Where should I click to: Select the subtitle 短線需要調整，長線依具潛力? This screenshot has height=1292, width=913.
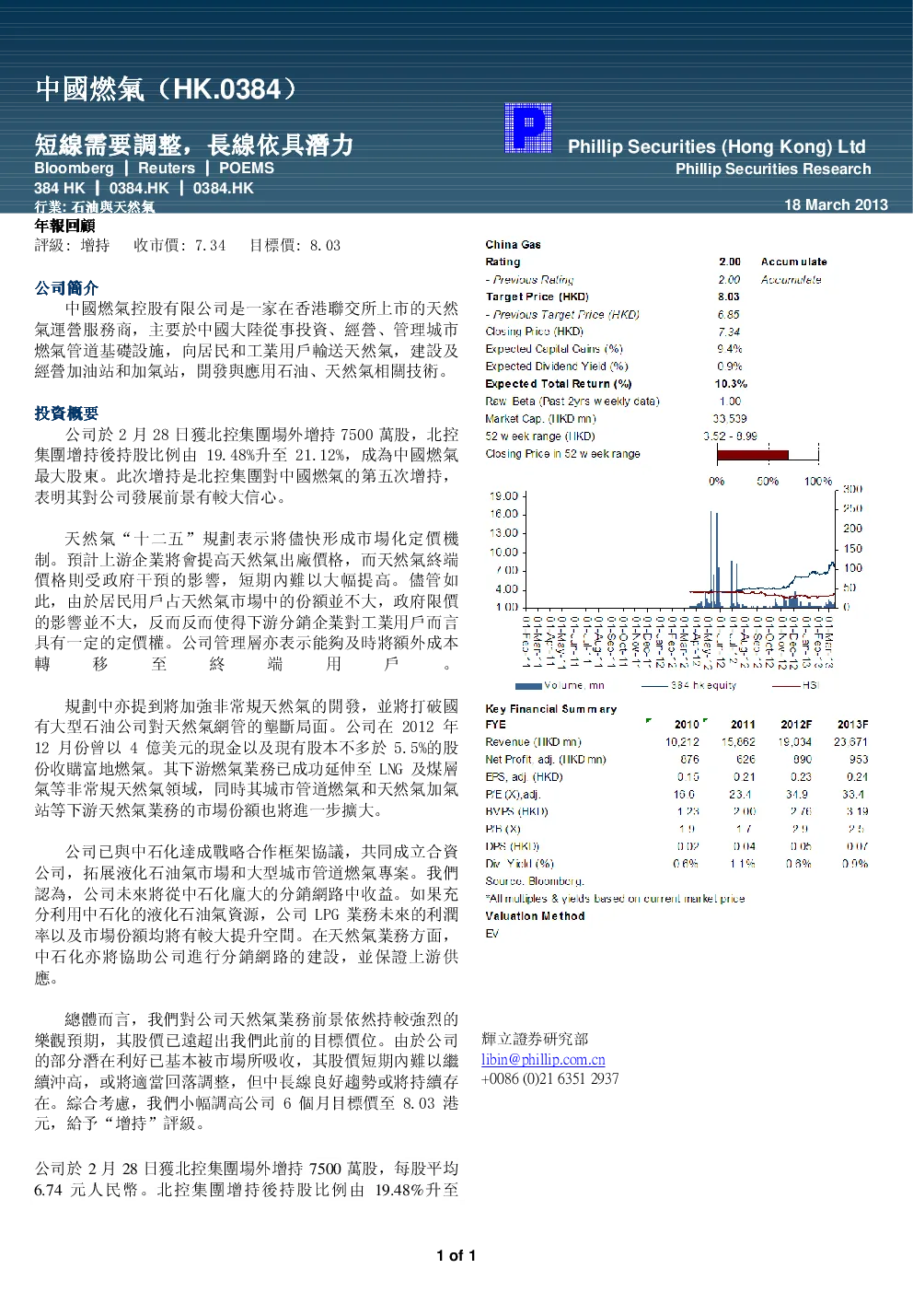(194, 145)
